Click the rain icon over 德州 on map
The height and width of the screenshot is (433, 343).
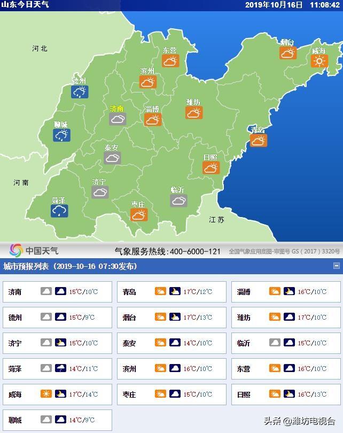(80, 92)
